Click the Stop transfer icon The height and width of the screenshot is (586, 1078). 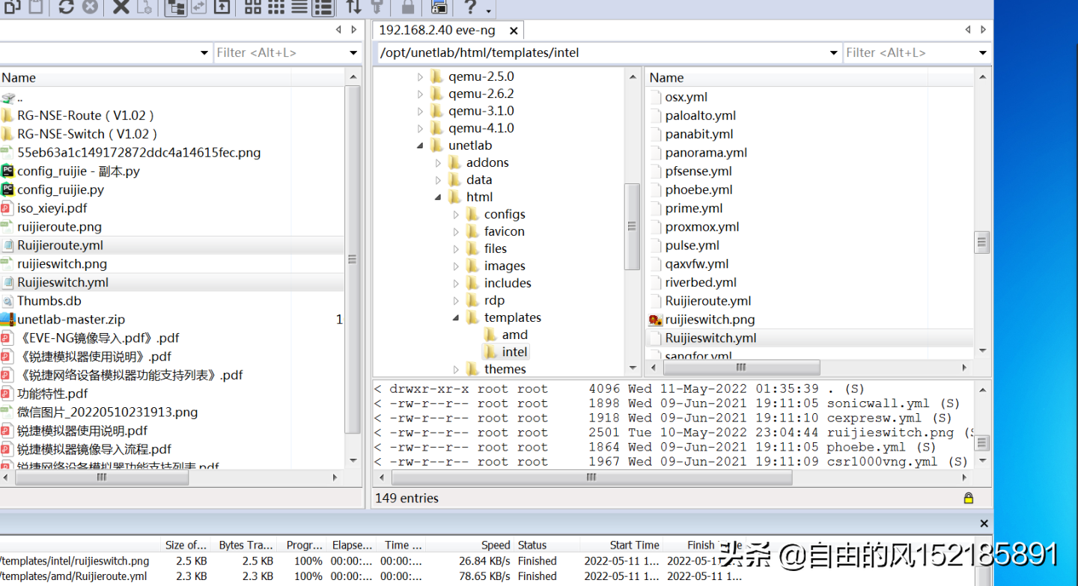coord(90,7)
